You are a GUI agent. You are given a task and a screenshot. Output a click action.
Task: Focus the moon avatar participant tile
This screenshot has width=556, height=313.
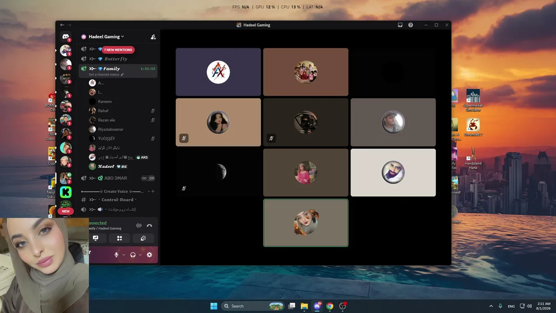click(x=218, y=173)
